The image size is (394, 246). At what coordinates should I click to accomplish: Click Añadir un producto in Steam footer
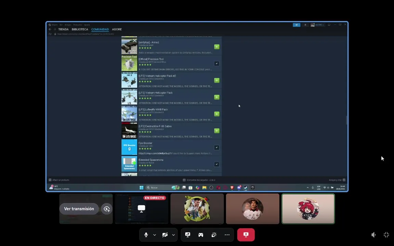coord(59,180)
